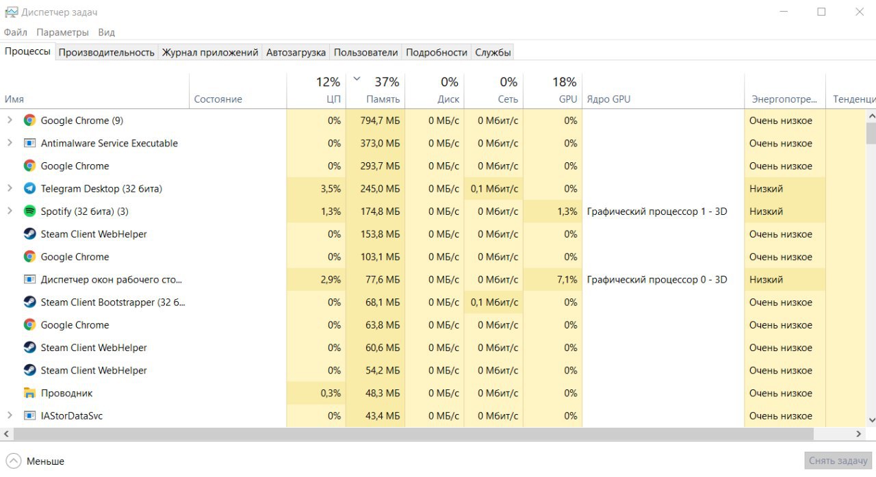Open the Файл menu

[16, 32]
